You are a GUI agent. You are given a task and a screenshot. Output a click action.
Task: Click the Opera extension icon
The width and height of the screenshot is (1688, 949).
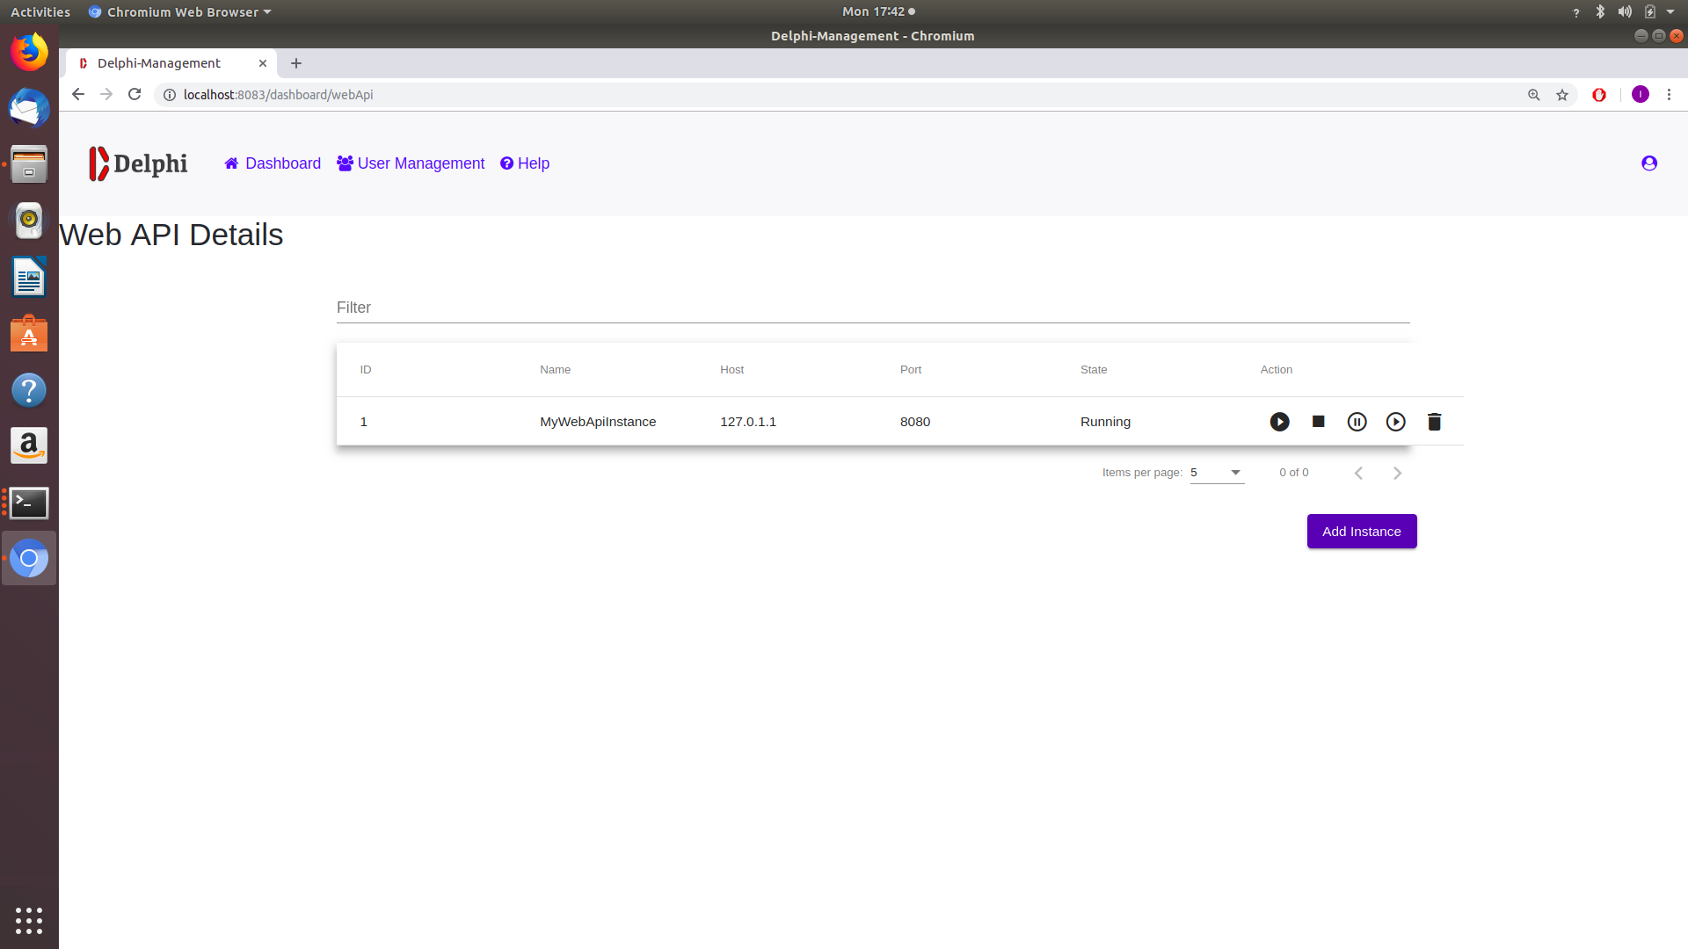click(1599, 95)
